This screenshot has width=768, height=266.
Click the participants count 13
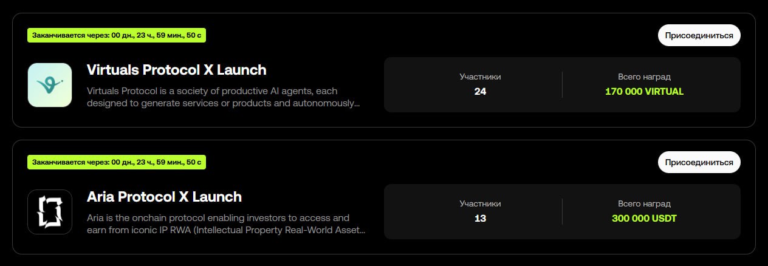pos(480,219)
